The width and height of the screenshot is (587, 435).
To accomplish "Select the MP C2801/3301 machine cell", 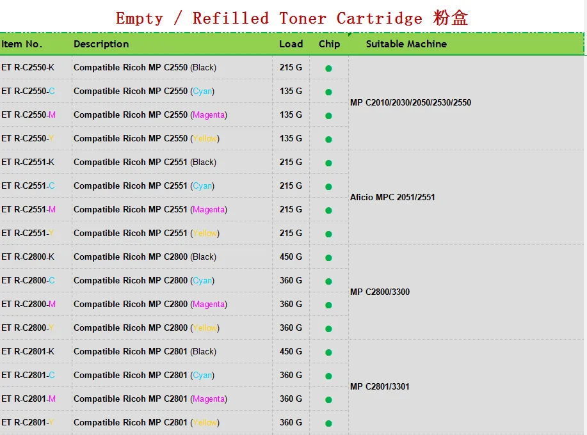I will pyautogui.click(x=380, y=386).
